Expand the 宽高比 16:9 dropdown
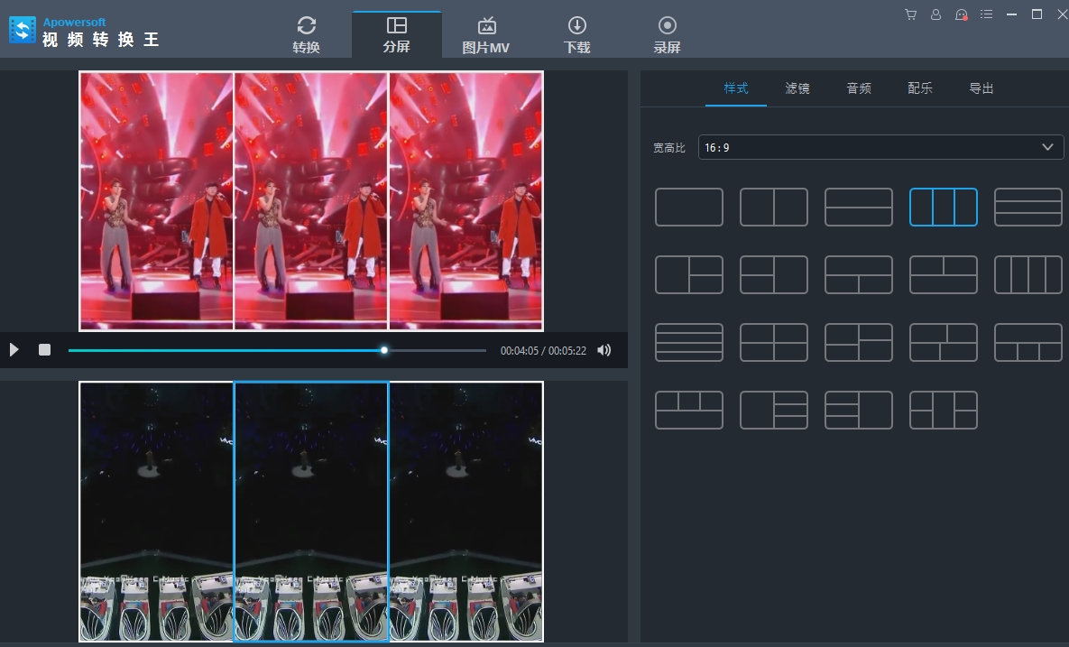This screenshot has height=647, width=1069. tap(880, 147)
